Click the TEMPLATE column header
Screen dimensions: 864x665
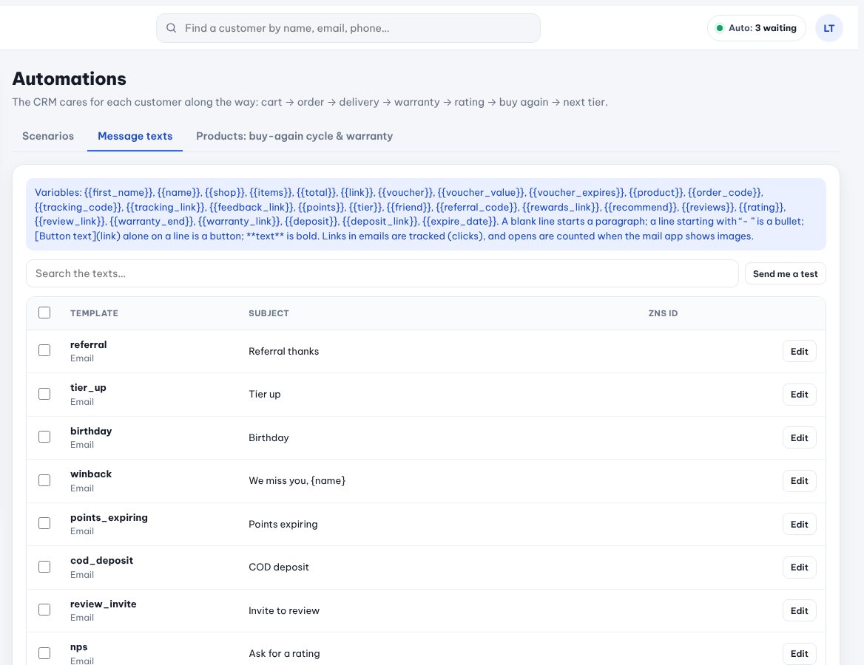[94, 313]
